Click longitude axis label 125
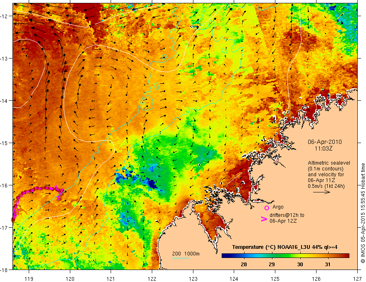Screen dimensions: 366x282 coord(275,279)
